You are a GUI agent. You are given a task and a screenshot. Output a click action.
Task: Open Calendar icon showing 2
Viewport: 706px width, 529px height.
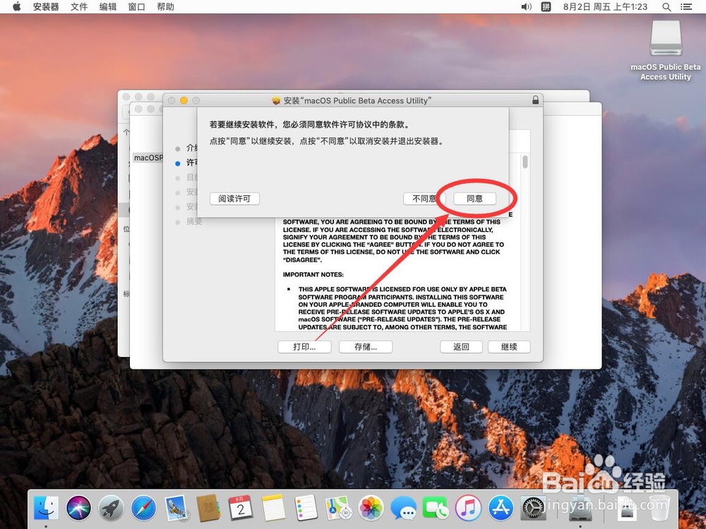point(241,509)
